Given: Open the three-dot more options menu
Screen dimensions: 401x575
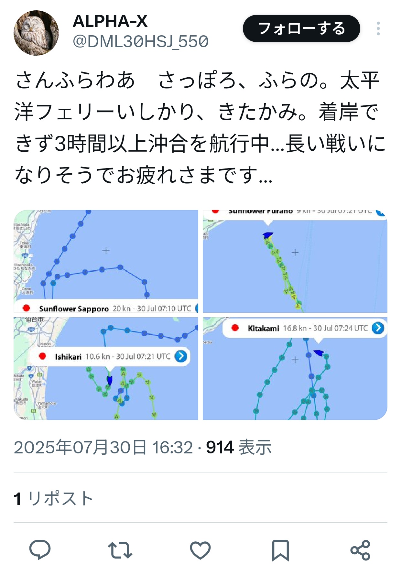Looking at the screenshot, I should (378, 28).
